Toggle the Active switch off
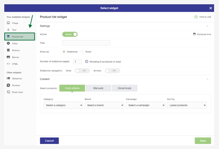This screenshot has width=219, height=149. tap(70, 34)
